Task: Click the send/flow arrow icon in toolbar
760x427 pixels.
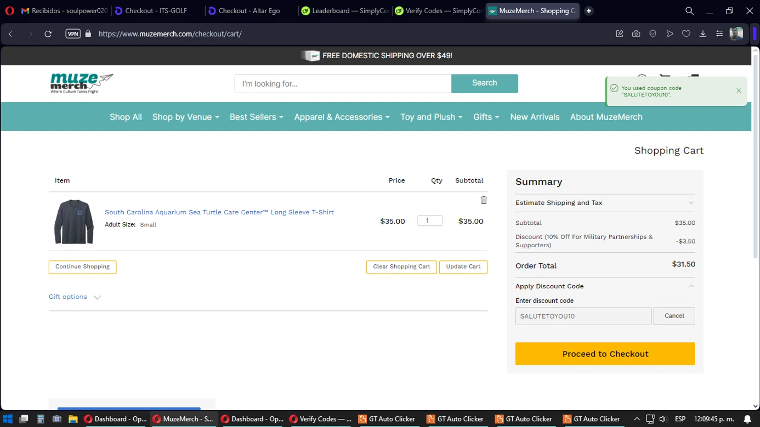Action: pyautogui.click(x=669, y=34)
